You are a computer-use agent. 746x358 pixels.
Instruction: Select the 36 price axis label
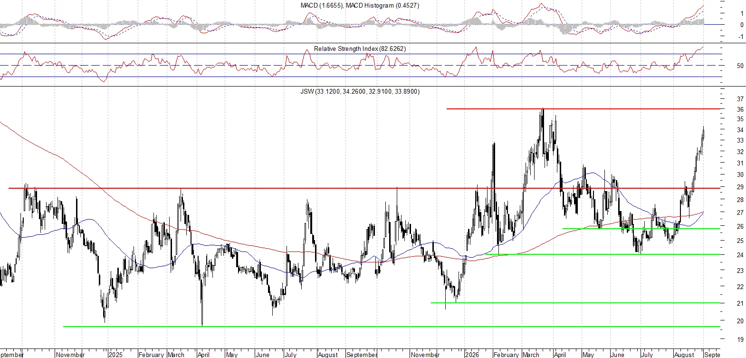740,109
